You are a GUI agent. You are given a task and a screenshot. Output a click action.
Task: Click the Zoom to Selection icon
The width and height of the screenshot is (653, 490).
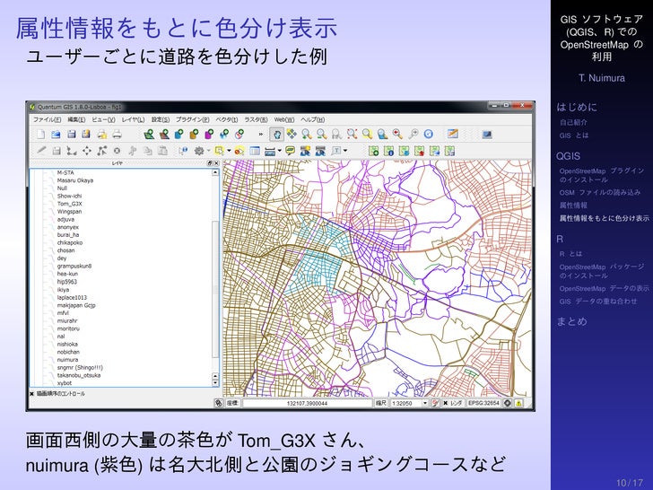point(367,135)
